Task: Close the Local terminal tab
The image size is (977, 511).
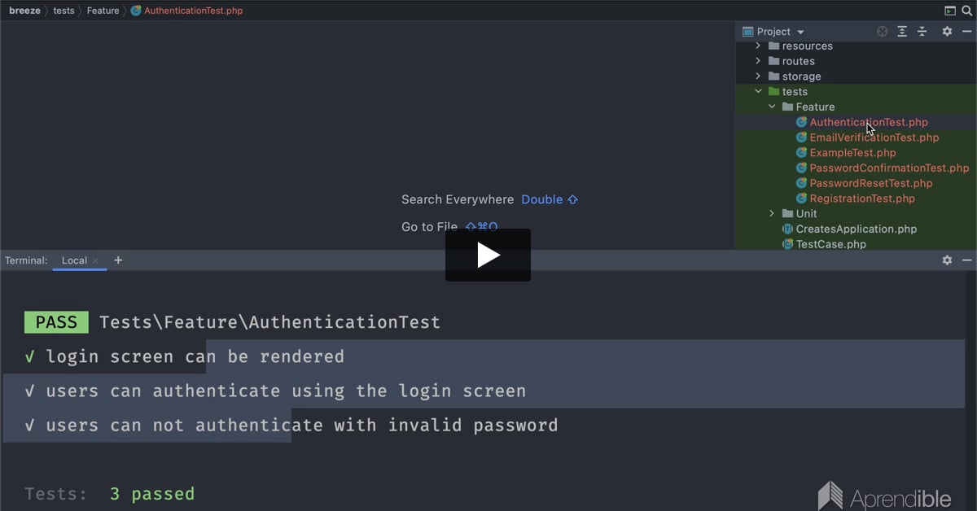Action: pyautogui.click(x=95, y=261)
